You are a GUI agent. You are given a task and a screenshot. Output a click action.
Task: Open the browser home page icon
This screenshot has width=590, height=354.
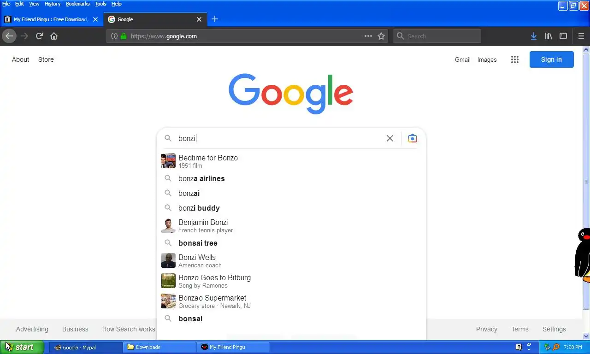click(x=54, y=36)
